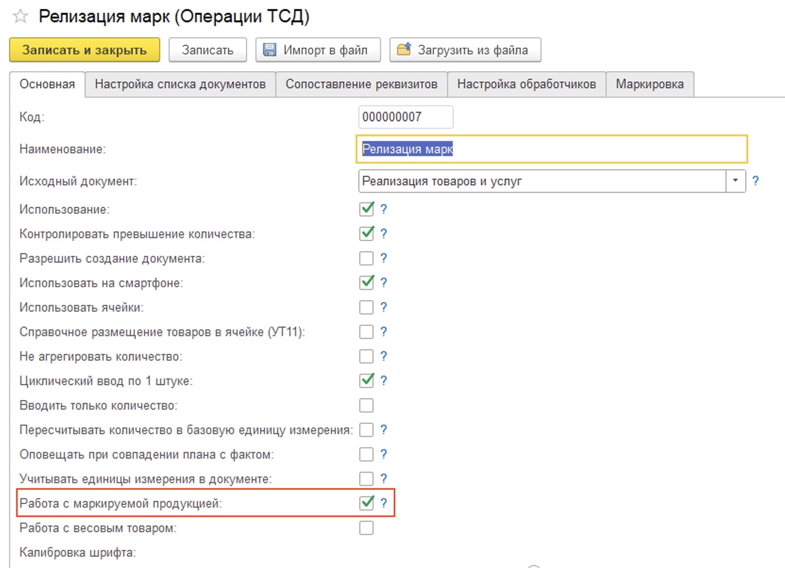This screenshot has height=568, width=785.
Task: Open help hint for Использовать на смартфоне
Action: [384, 283]
